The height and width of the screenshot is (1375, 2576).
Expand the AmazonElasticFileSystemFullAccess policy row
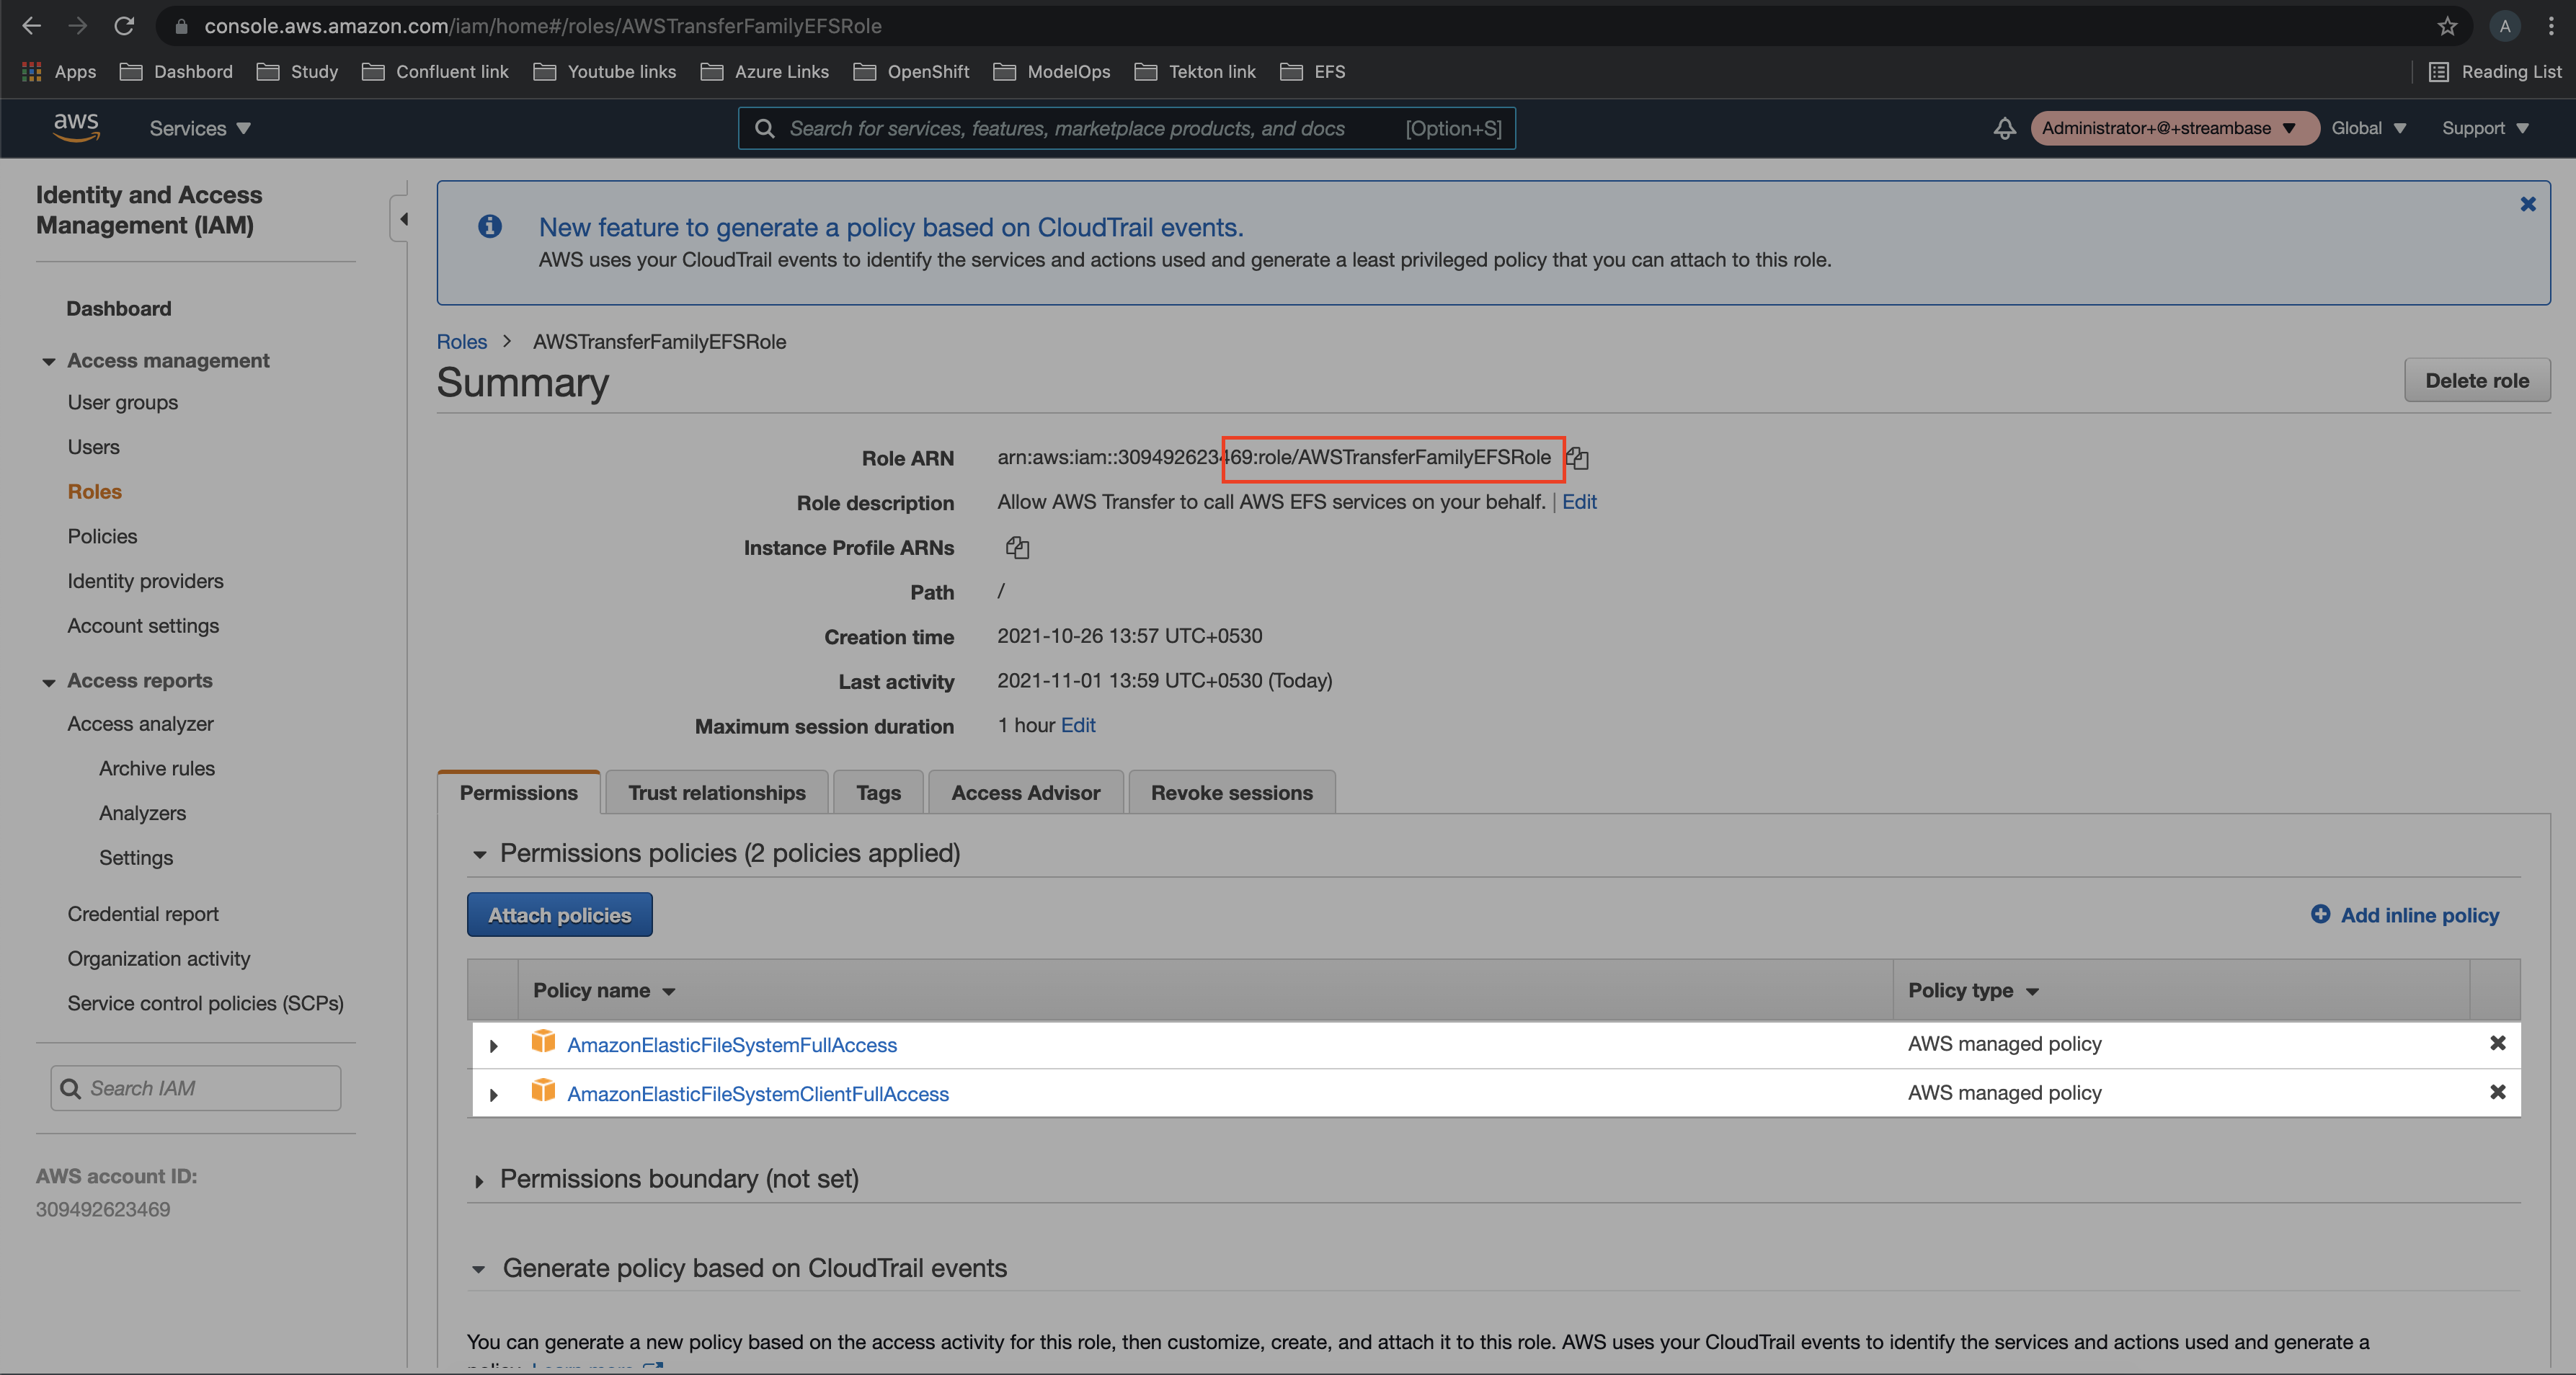[493, 1045]
